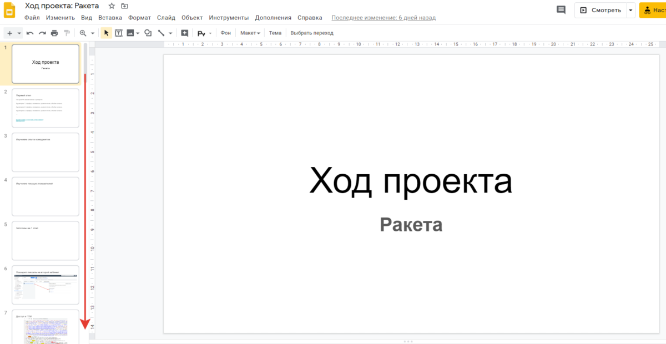Open Объект menu
This screenshot has height=344, width=666.
pyautogui.click(x=192, y=18)
